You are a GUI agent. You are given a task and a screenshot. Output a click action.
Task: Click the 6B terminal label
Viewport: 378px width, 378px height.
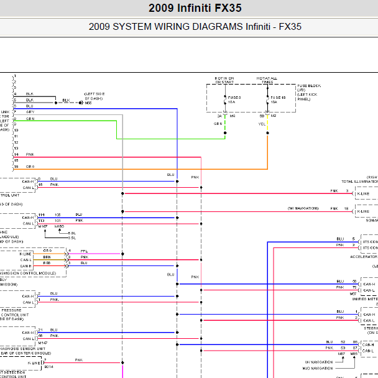click(x=262, y=116)
